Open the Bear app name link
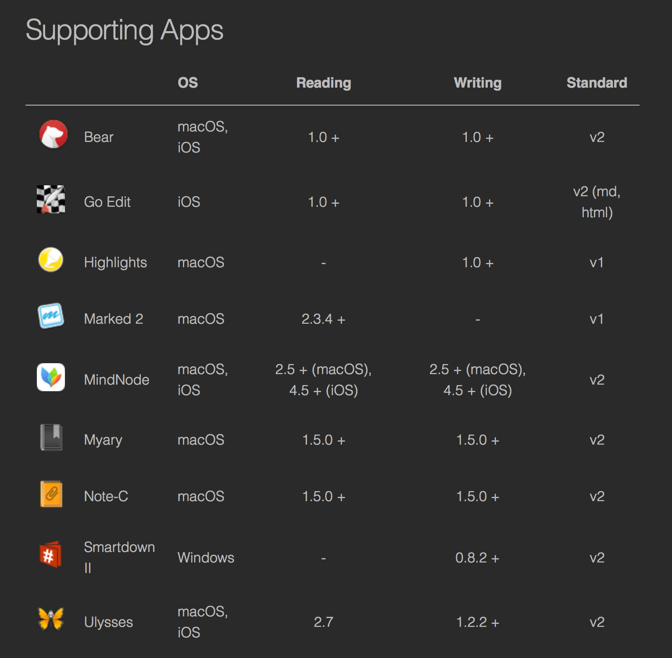Viewport: 672px width, 658px height. [99, 137]
